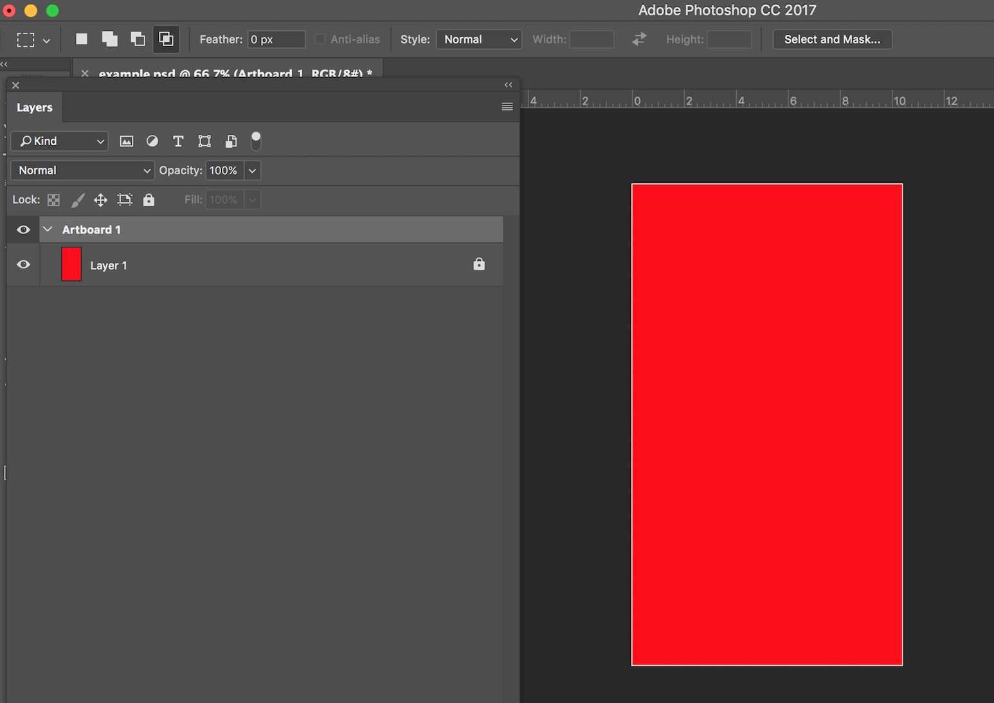Click the Opacity value field
994x703 pixels.
(224, 170)
